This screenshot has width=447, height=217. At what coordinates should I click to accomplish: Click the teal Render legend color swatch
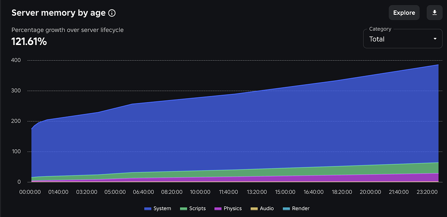click(286, 209)
